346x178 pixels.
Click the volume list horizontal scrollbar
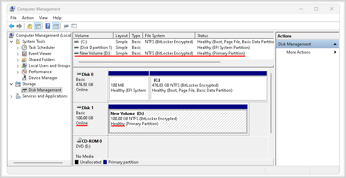pos(149,62)
